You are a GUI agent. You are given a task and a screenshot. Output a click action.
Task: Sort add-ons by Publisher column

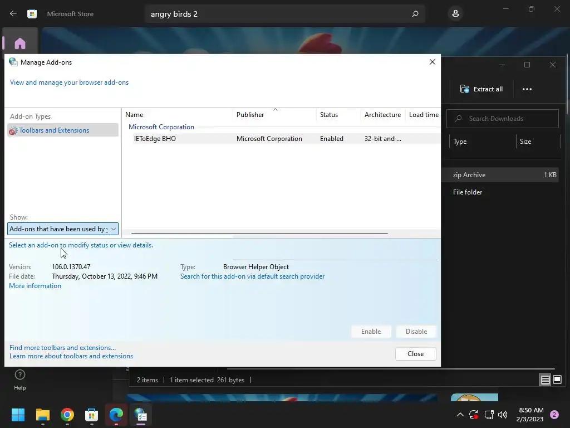274,115
